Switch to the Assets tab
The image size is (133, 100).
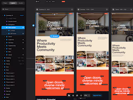click(x=21, y=3)
